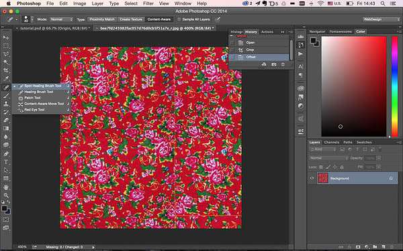
Task: Select the Lasso tool
Action: pos(6,54)
